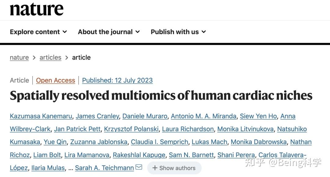Show all authors with Show authors button

pyautogui.click(x=174, y=168)
